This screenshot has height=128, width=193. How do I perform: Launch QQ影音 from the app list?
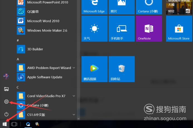tap(46, 11)
